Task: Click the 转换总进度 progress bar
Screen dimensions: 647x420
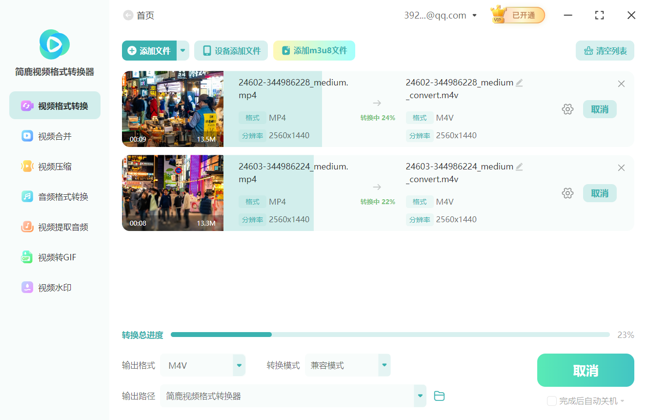Action: [x=390, y=335]
